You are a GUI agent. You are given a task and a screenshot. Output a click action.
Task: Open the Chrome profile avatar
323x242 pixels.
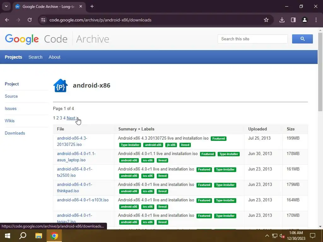pyautogui.click(x=305, y=20)
